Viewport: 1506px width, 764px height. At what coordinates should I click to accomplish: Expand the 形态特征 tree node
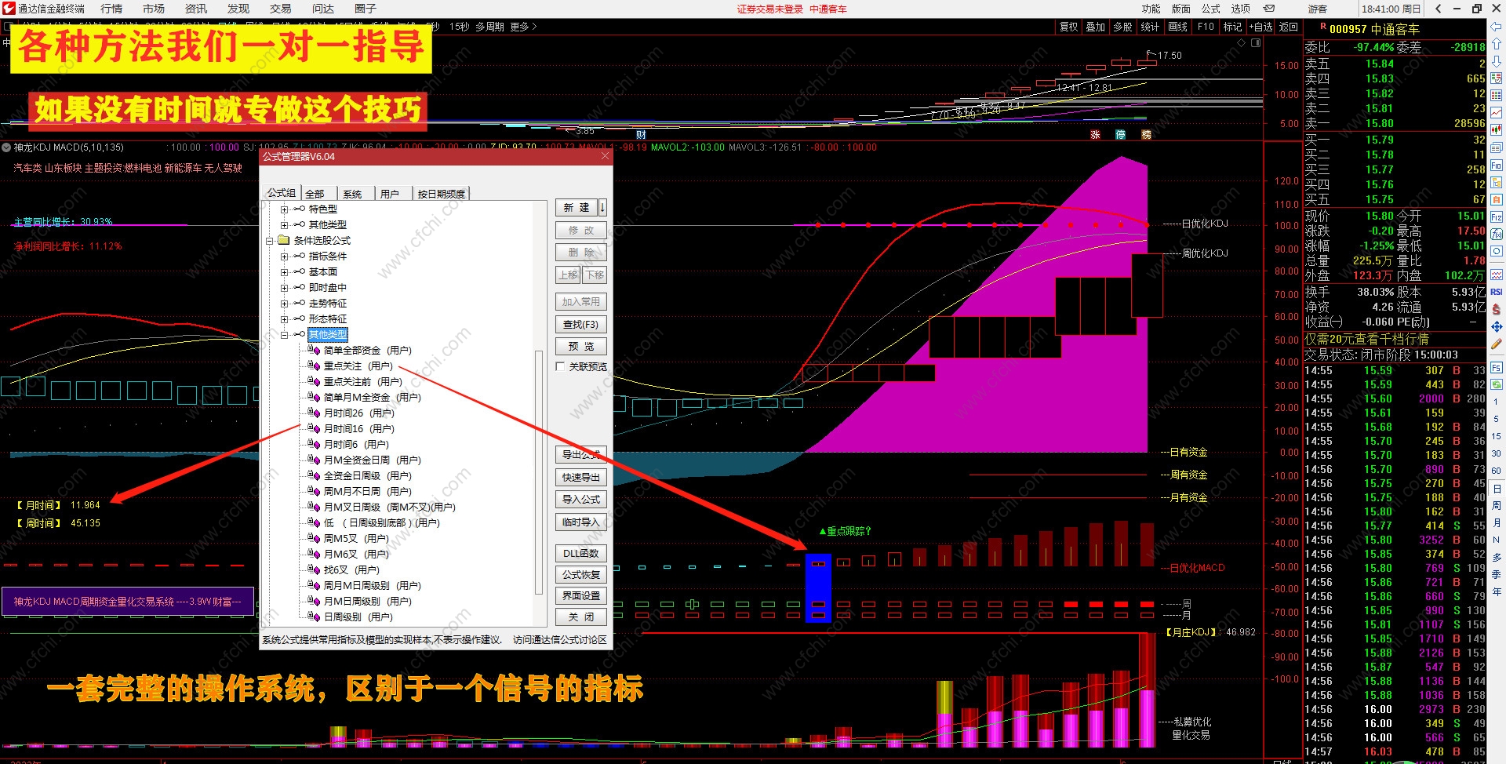point(284,319)
